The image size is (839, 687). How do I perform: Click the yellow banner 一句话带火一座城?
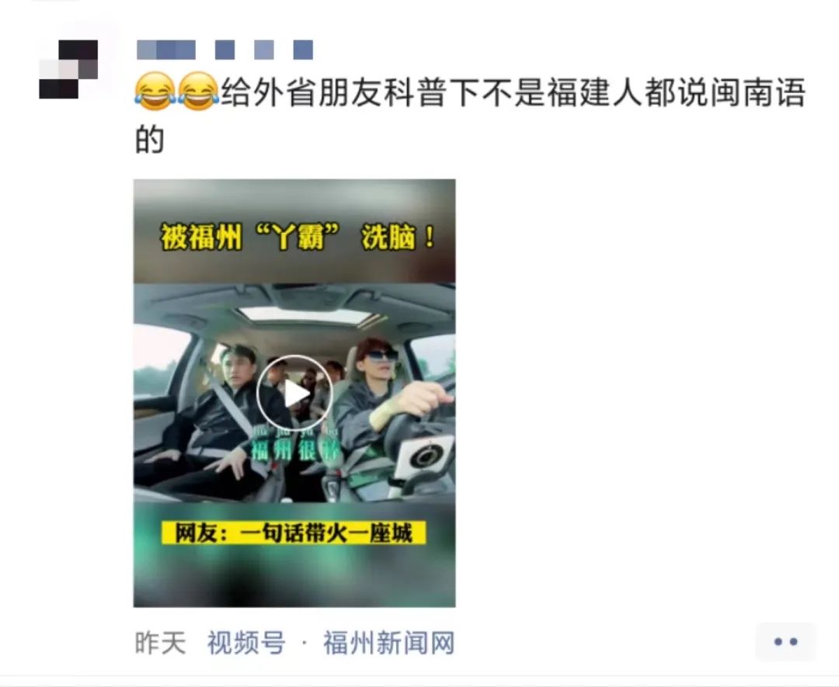pos(294,533)
